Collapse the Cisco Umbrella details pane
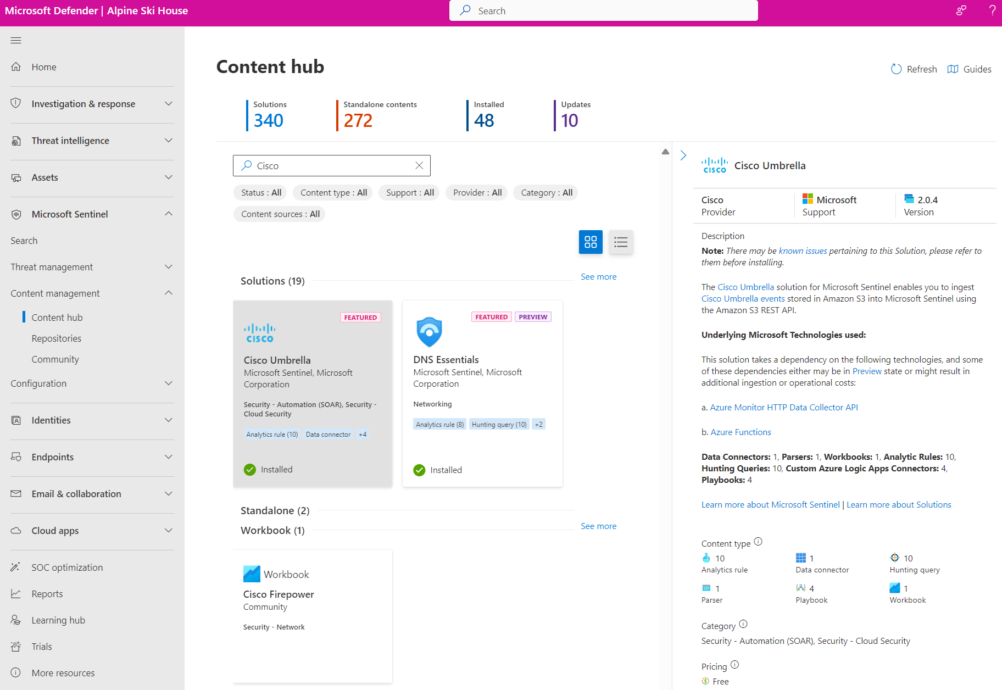Image resolution: width=1002 pixels, height=690 pixels. point(683,155)
